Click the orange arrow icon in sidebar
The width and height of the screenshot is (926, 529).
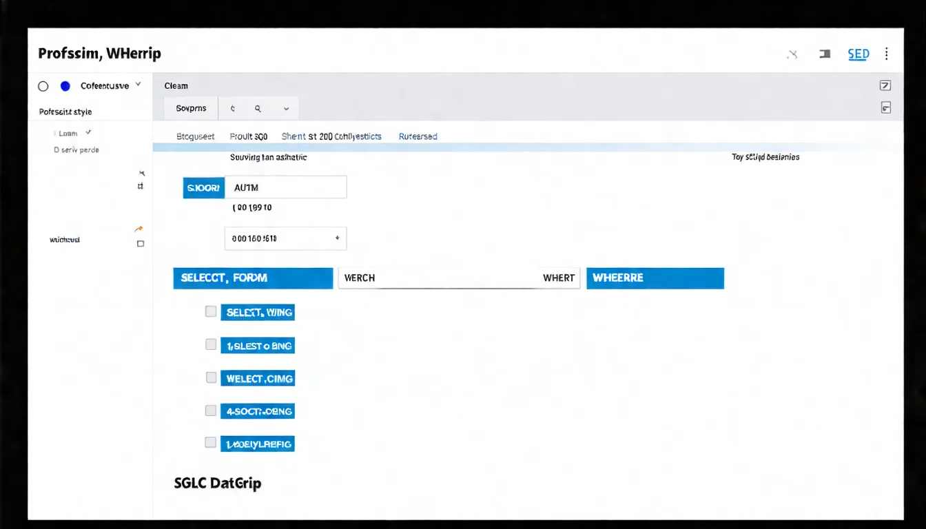click(139, 229)
